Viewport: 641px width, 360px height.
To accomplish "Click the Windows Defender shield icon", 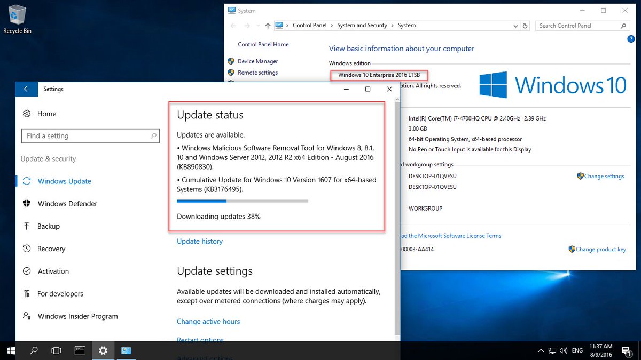I will (27, 204).
